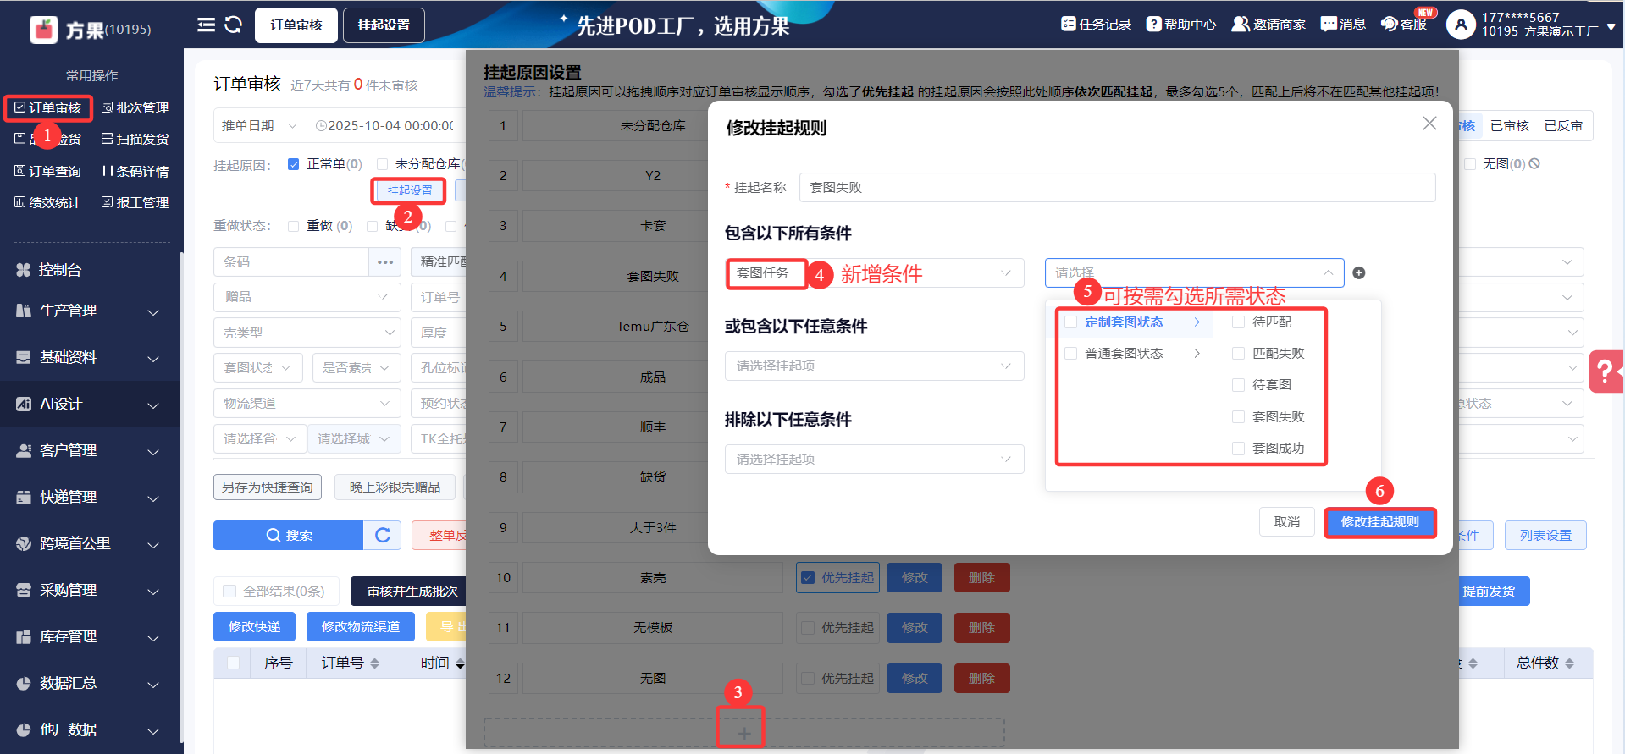Open 订单查询 shortcut

[47, 171]
